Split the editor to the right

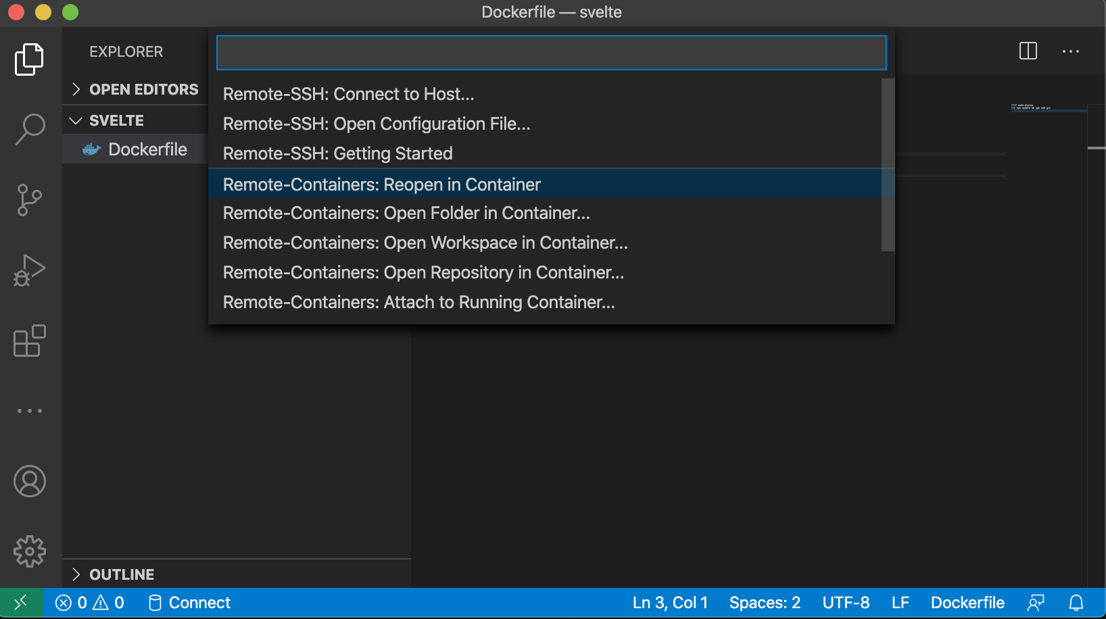(1028, 51)
